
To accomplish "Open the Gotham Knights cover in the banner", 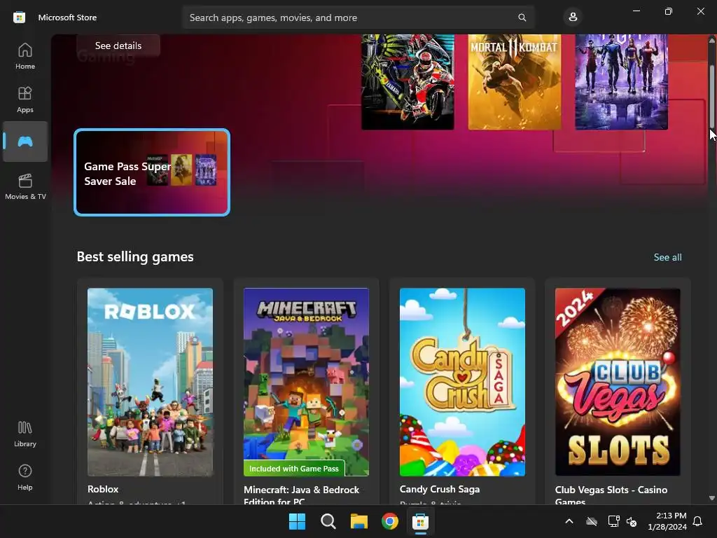I will (x=621, y=82).
